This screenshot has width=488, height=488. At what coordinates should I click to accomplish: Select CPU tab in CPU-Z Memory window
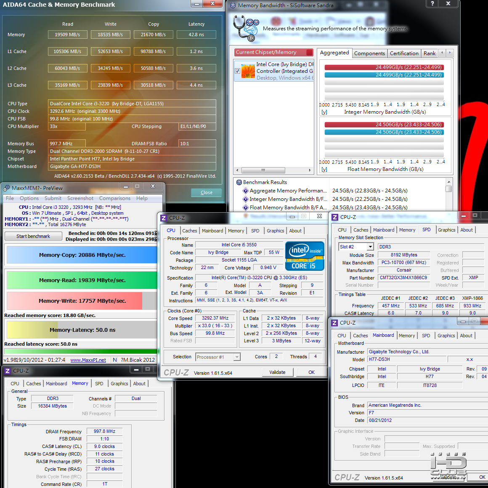15,384
